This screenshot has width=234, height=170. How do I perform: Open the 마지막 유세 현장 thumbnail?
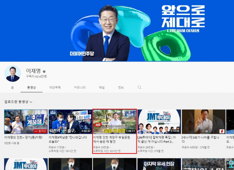159,164
